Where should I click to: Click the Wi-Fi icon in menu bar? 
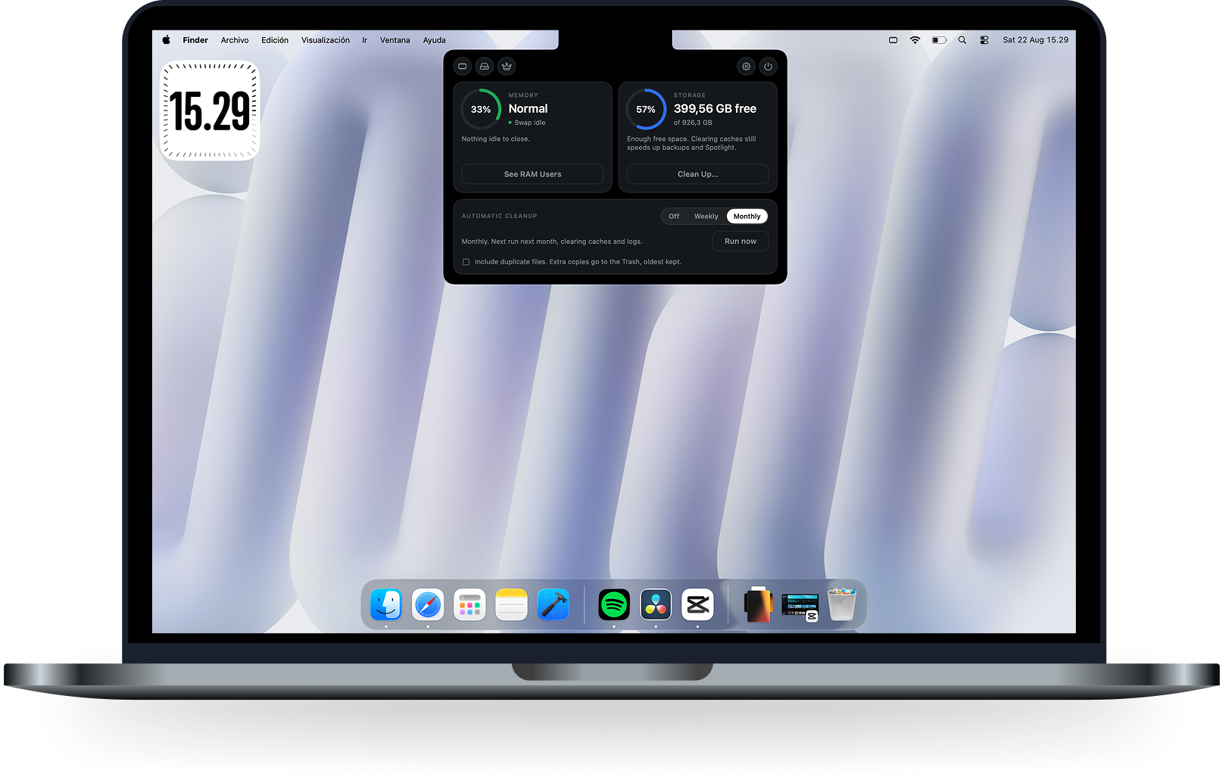click(x=915, y=40)
